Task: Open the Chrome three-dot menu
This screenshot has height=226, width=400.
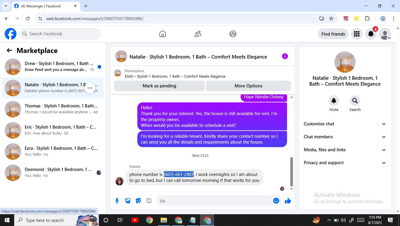Action: pos(394,19)
